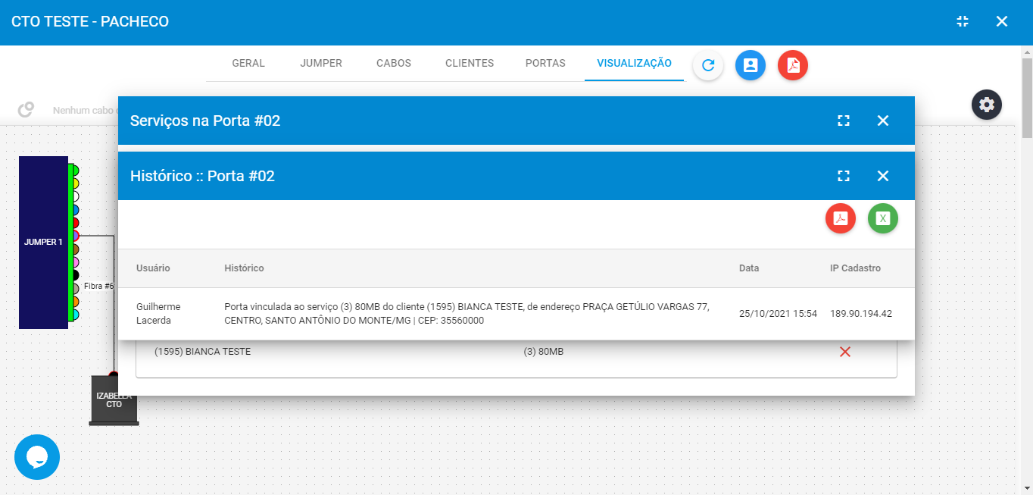Open the chat bubble support widget
1033x495 pixels.
tap(37, 457)
